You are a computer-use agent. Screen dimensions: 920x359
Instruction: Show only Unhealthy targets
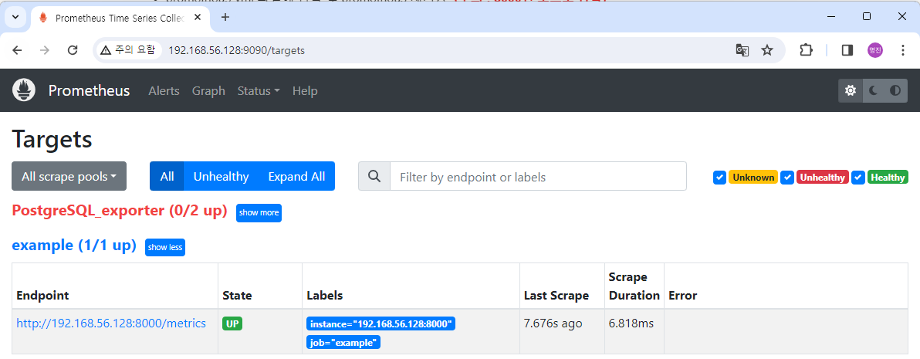222,176
